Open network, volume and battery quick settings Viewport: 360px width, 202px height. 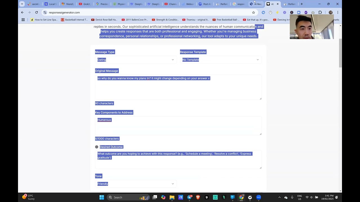coord(311,197)
